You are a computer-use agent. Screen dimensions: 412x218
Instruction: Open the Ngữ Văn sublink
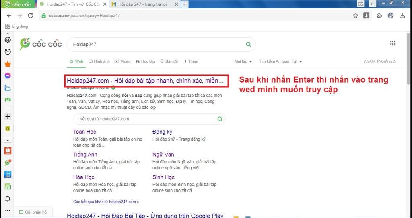(163, 155)
